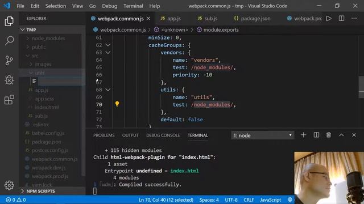Viewport: 364px width, 204px height.
Task: Open app.js in the explorer tree
Action: (x=42, y=90)
